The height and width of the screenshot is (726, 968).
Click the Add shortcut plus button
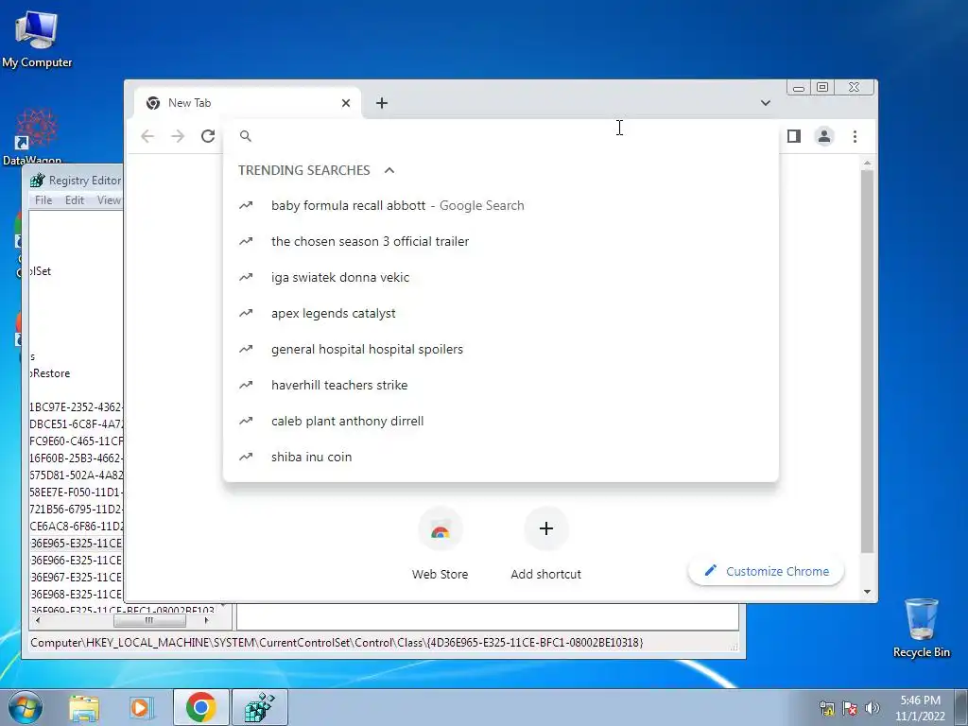pos(545,528)
